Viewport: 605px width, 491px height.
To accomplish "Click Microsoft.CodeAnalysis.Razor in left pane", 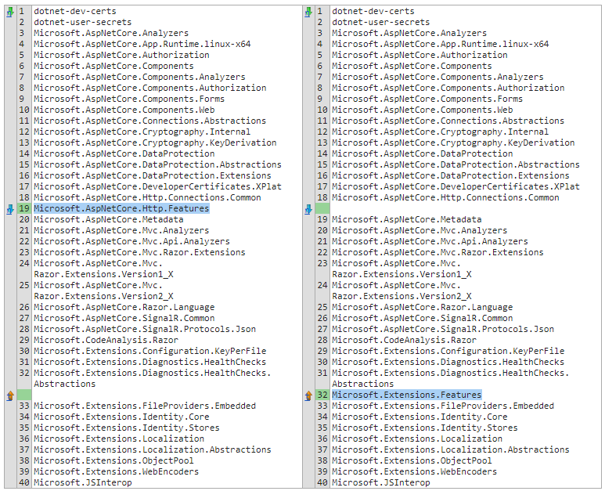I will [x=106, y=340].
